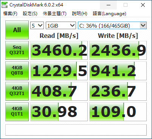Click the Seq write result 2436.9

coord(118,50)
